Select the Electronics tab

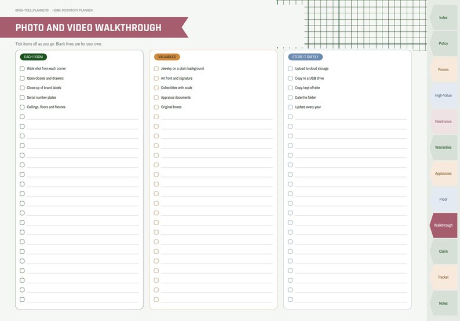[443, 121]
